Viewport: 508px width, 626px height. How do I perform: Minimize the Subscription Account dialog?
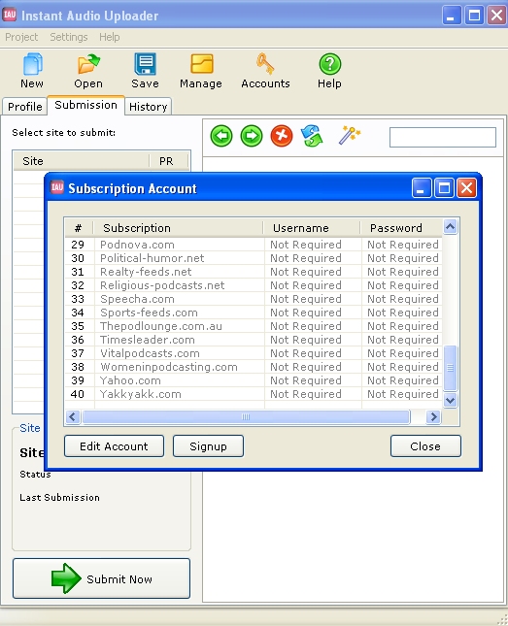(422, 187)
